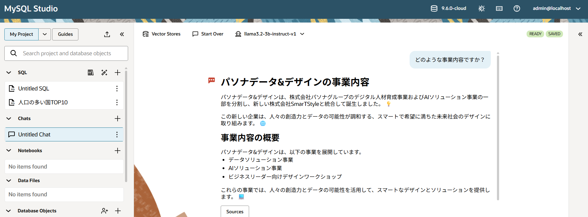Open the SQL library icon
The height and width of the screenshot is (217, 588).
coord(90,73)
